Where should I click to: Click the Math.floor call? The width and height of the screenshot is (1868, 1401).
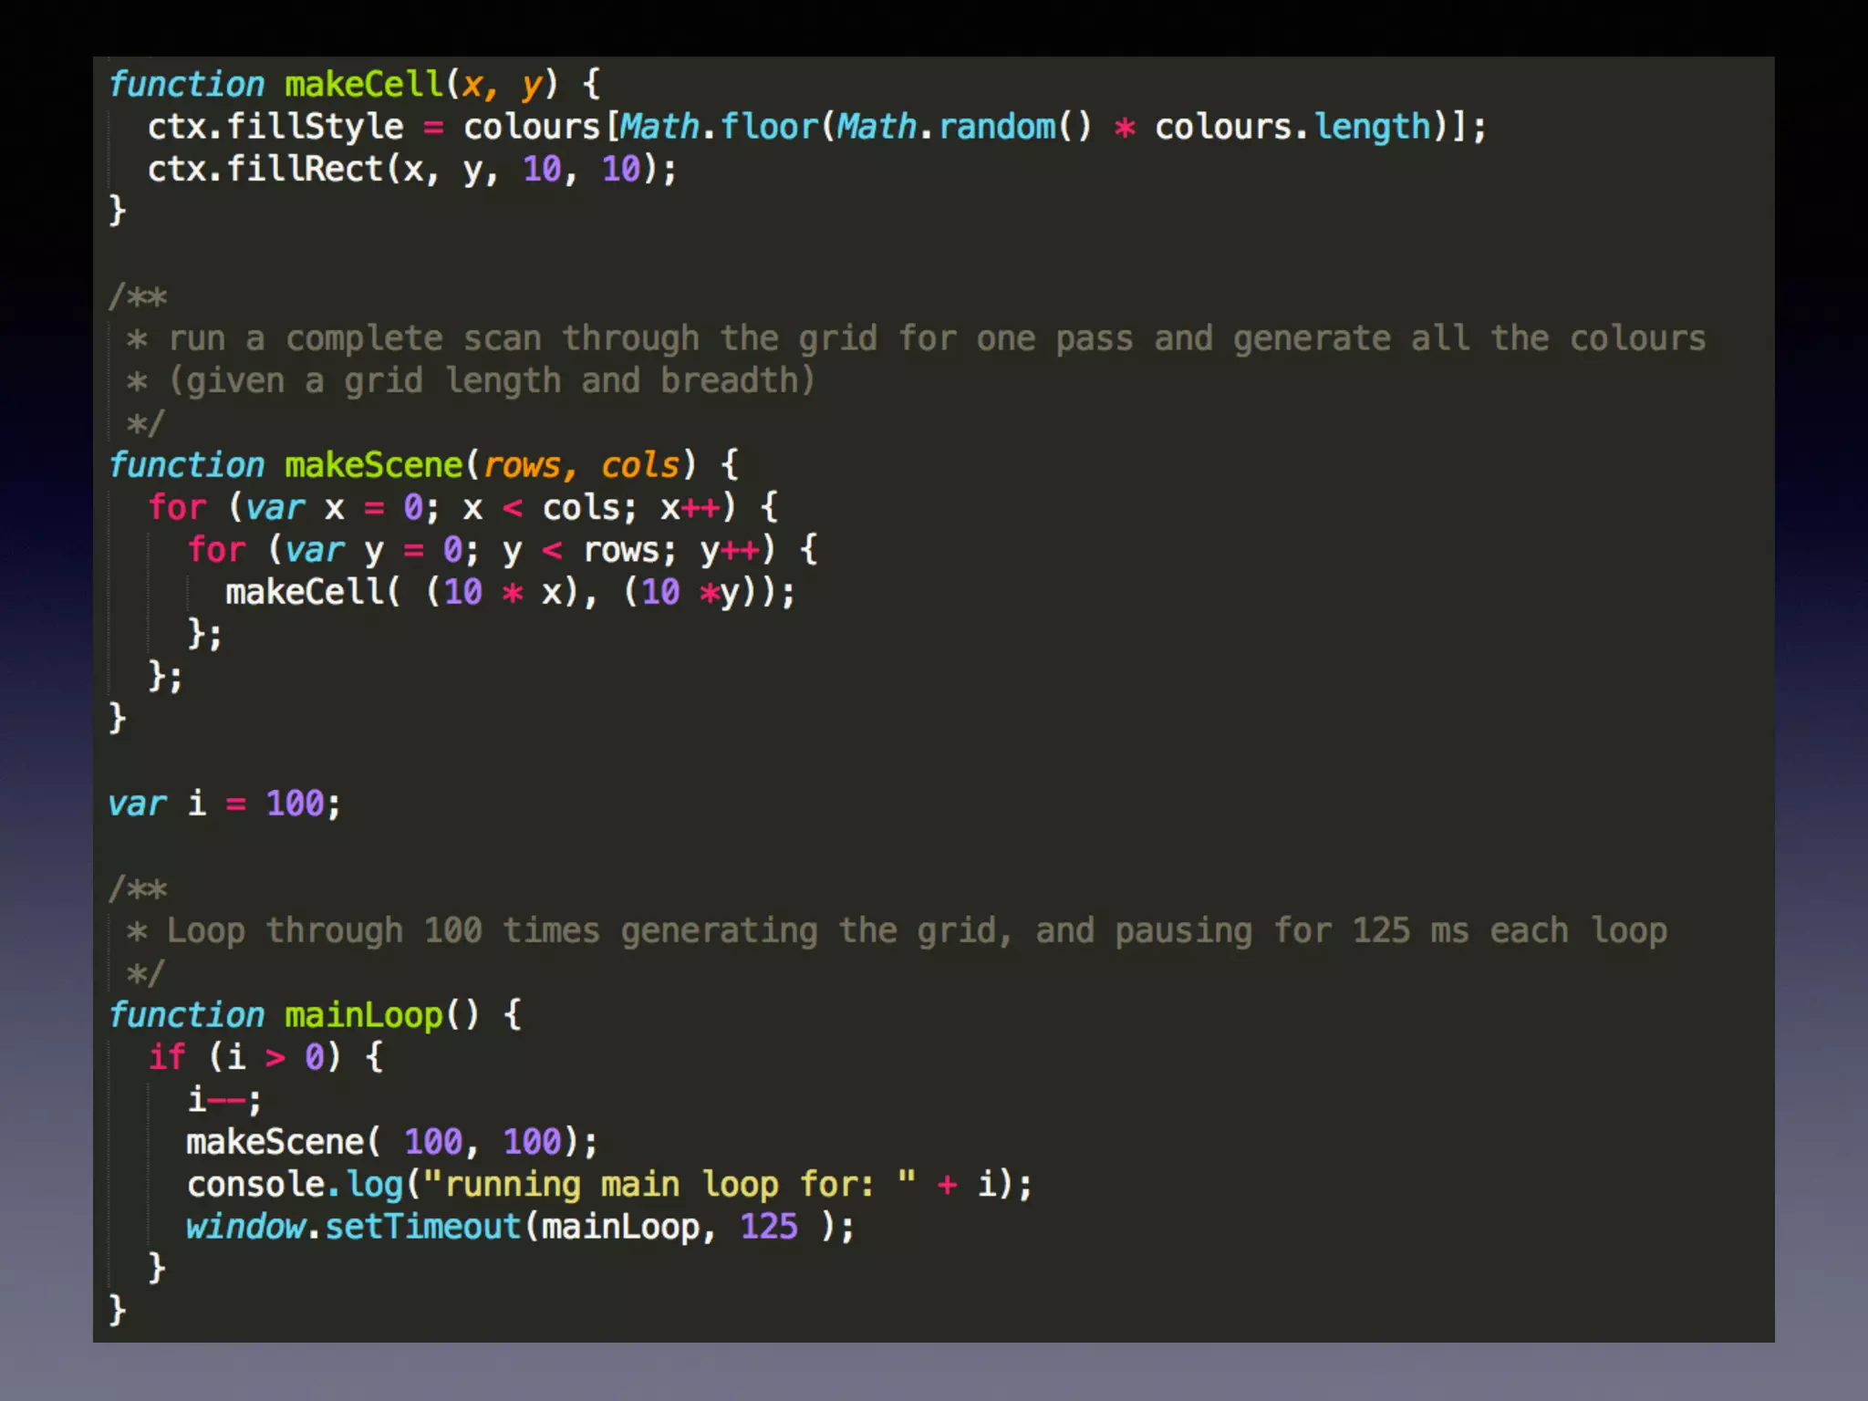pos(718,127)
